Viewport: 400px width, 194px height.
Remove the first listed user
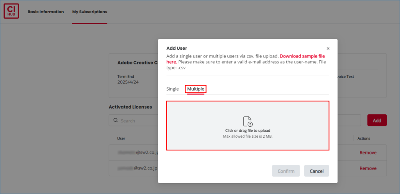[368, 153]
